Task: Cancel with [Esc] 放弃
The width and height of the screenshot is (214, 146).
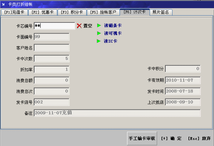Action: [x=199, y=139]
